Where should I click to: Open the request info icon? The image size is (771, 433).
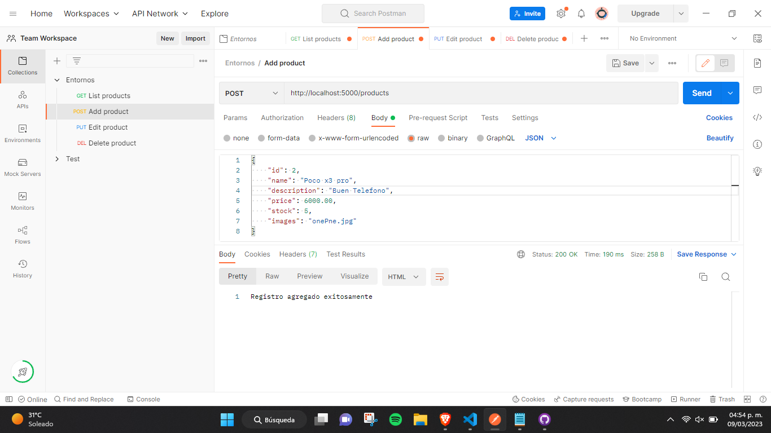point(757,144)
